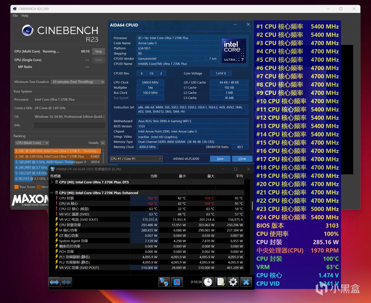Viewport: 371px width, 303px height.
Task: Click the lightning icon beside CPU 封装功率
Action: coord(57,225)
